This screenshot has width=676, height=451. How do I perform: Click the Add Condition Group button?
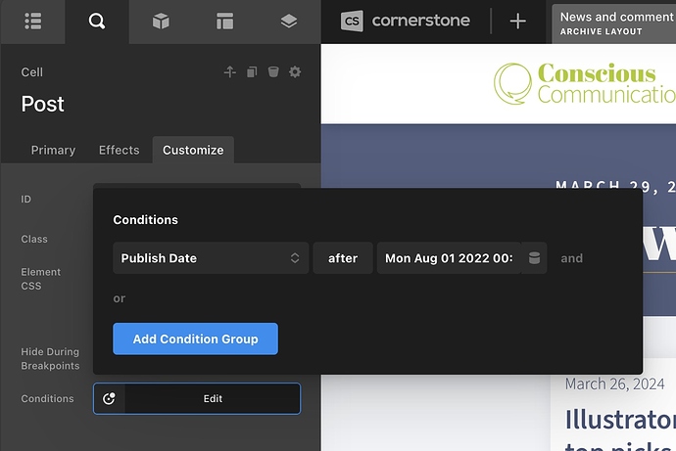click(195, 338)
